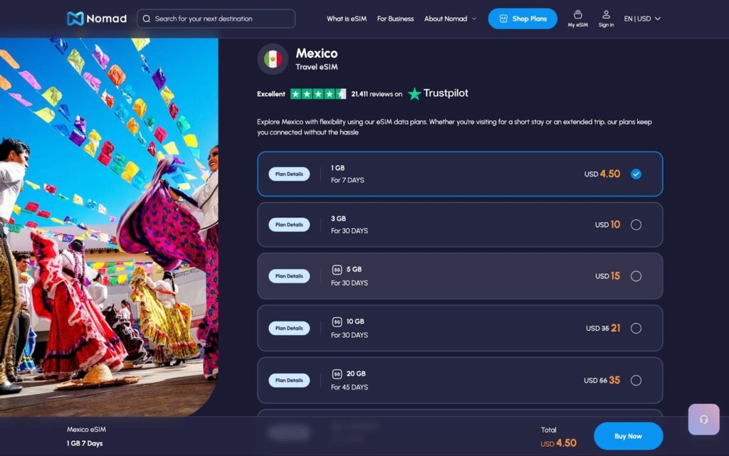This screenshot has width=729, height=456.
Task: Click the magnifier icon in the search bar
Action: [147, 18]
